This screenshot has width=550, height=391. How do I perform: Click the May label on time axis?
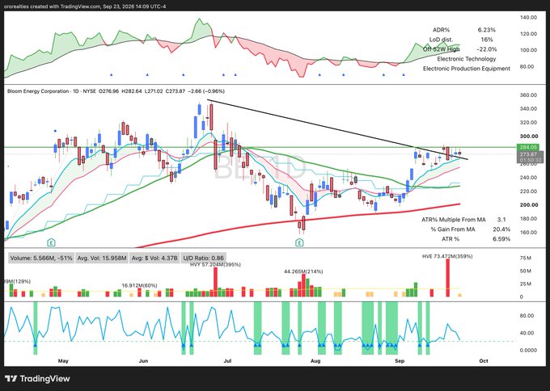tap(63, 360)
